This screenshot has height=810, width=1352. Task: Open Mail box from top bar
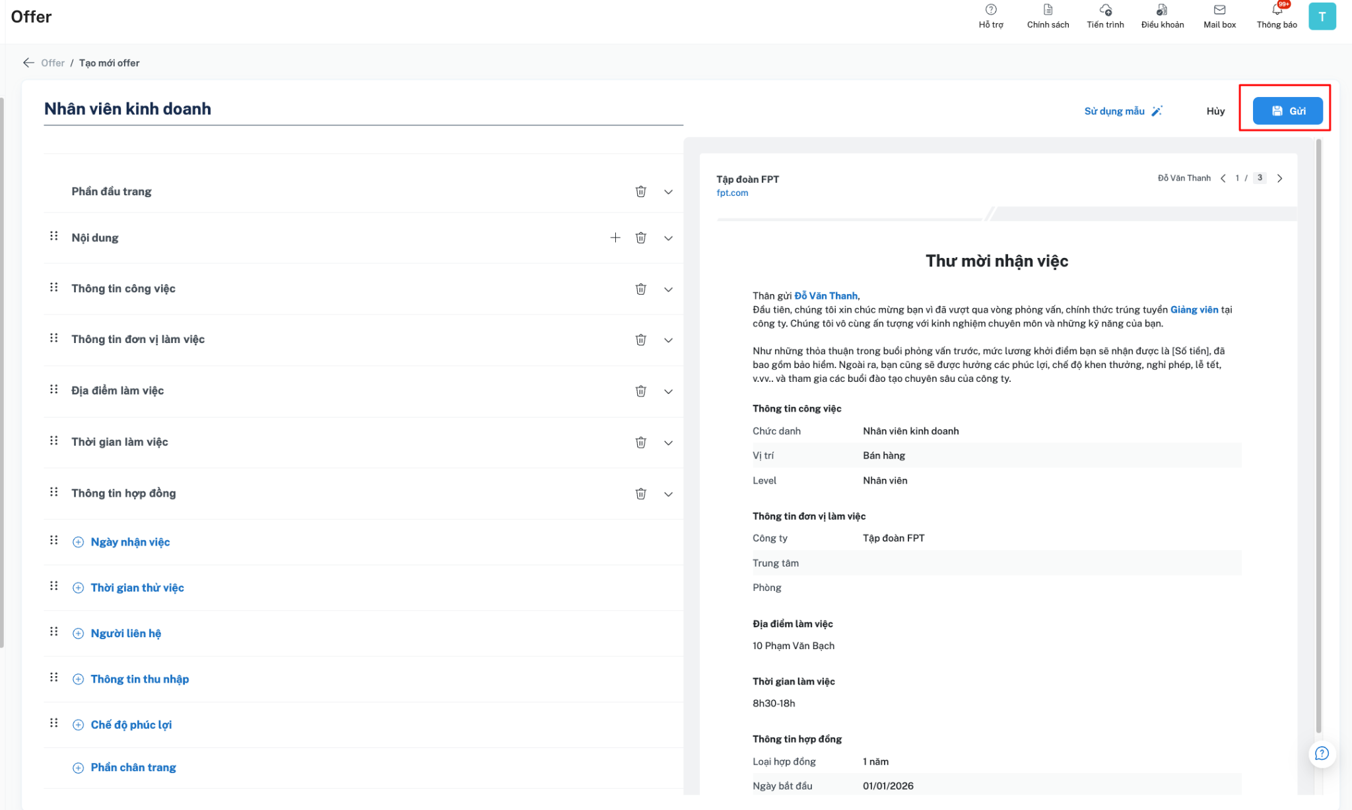pyautogui.click(x=1219, y=16)
